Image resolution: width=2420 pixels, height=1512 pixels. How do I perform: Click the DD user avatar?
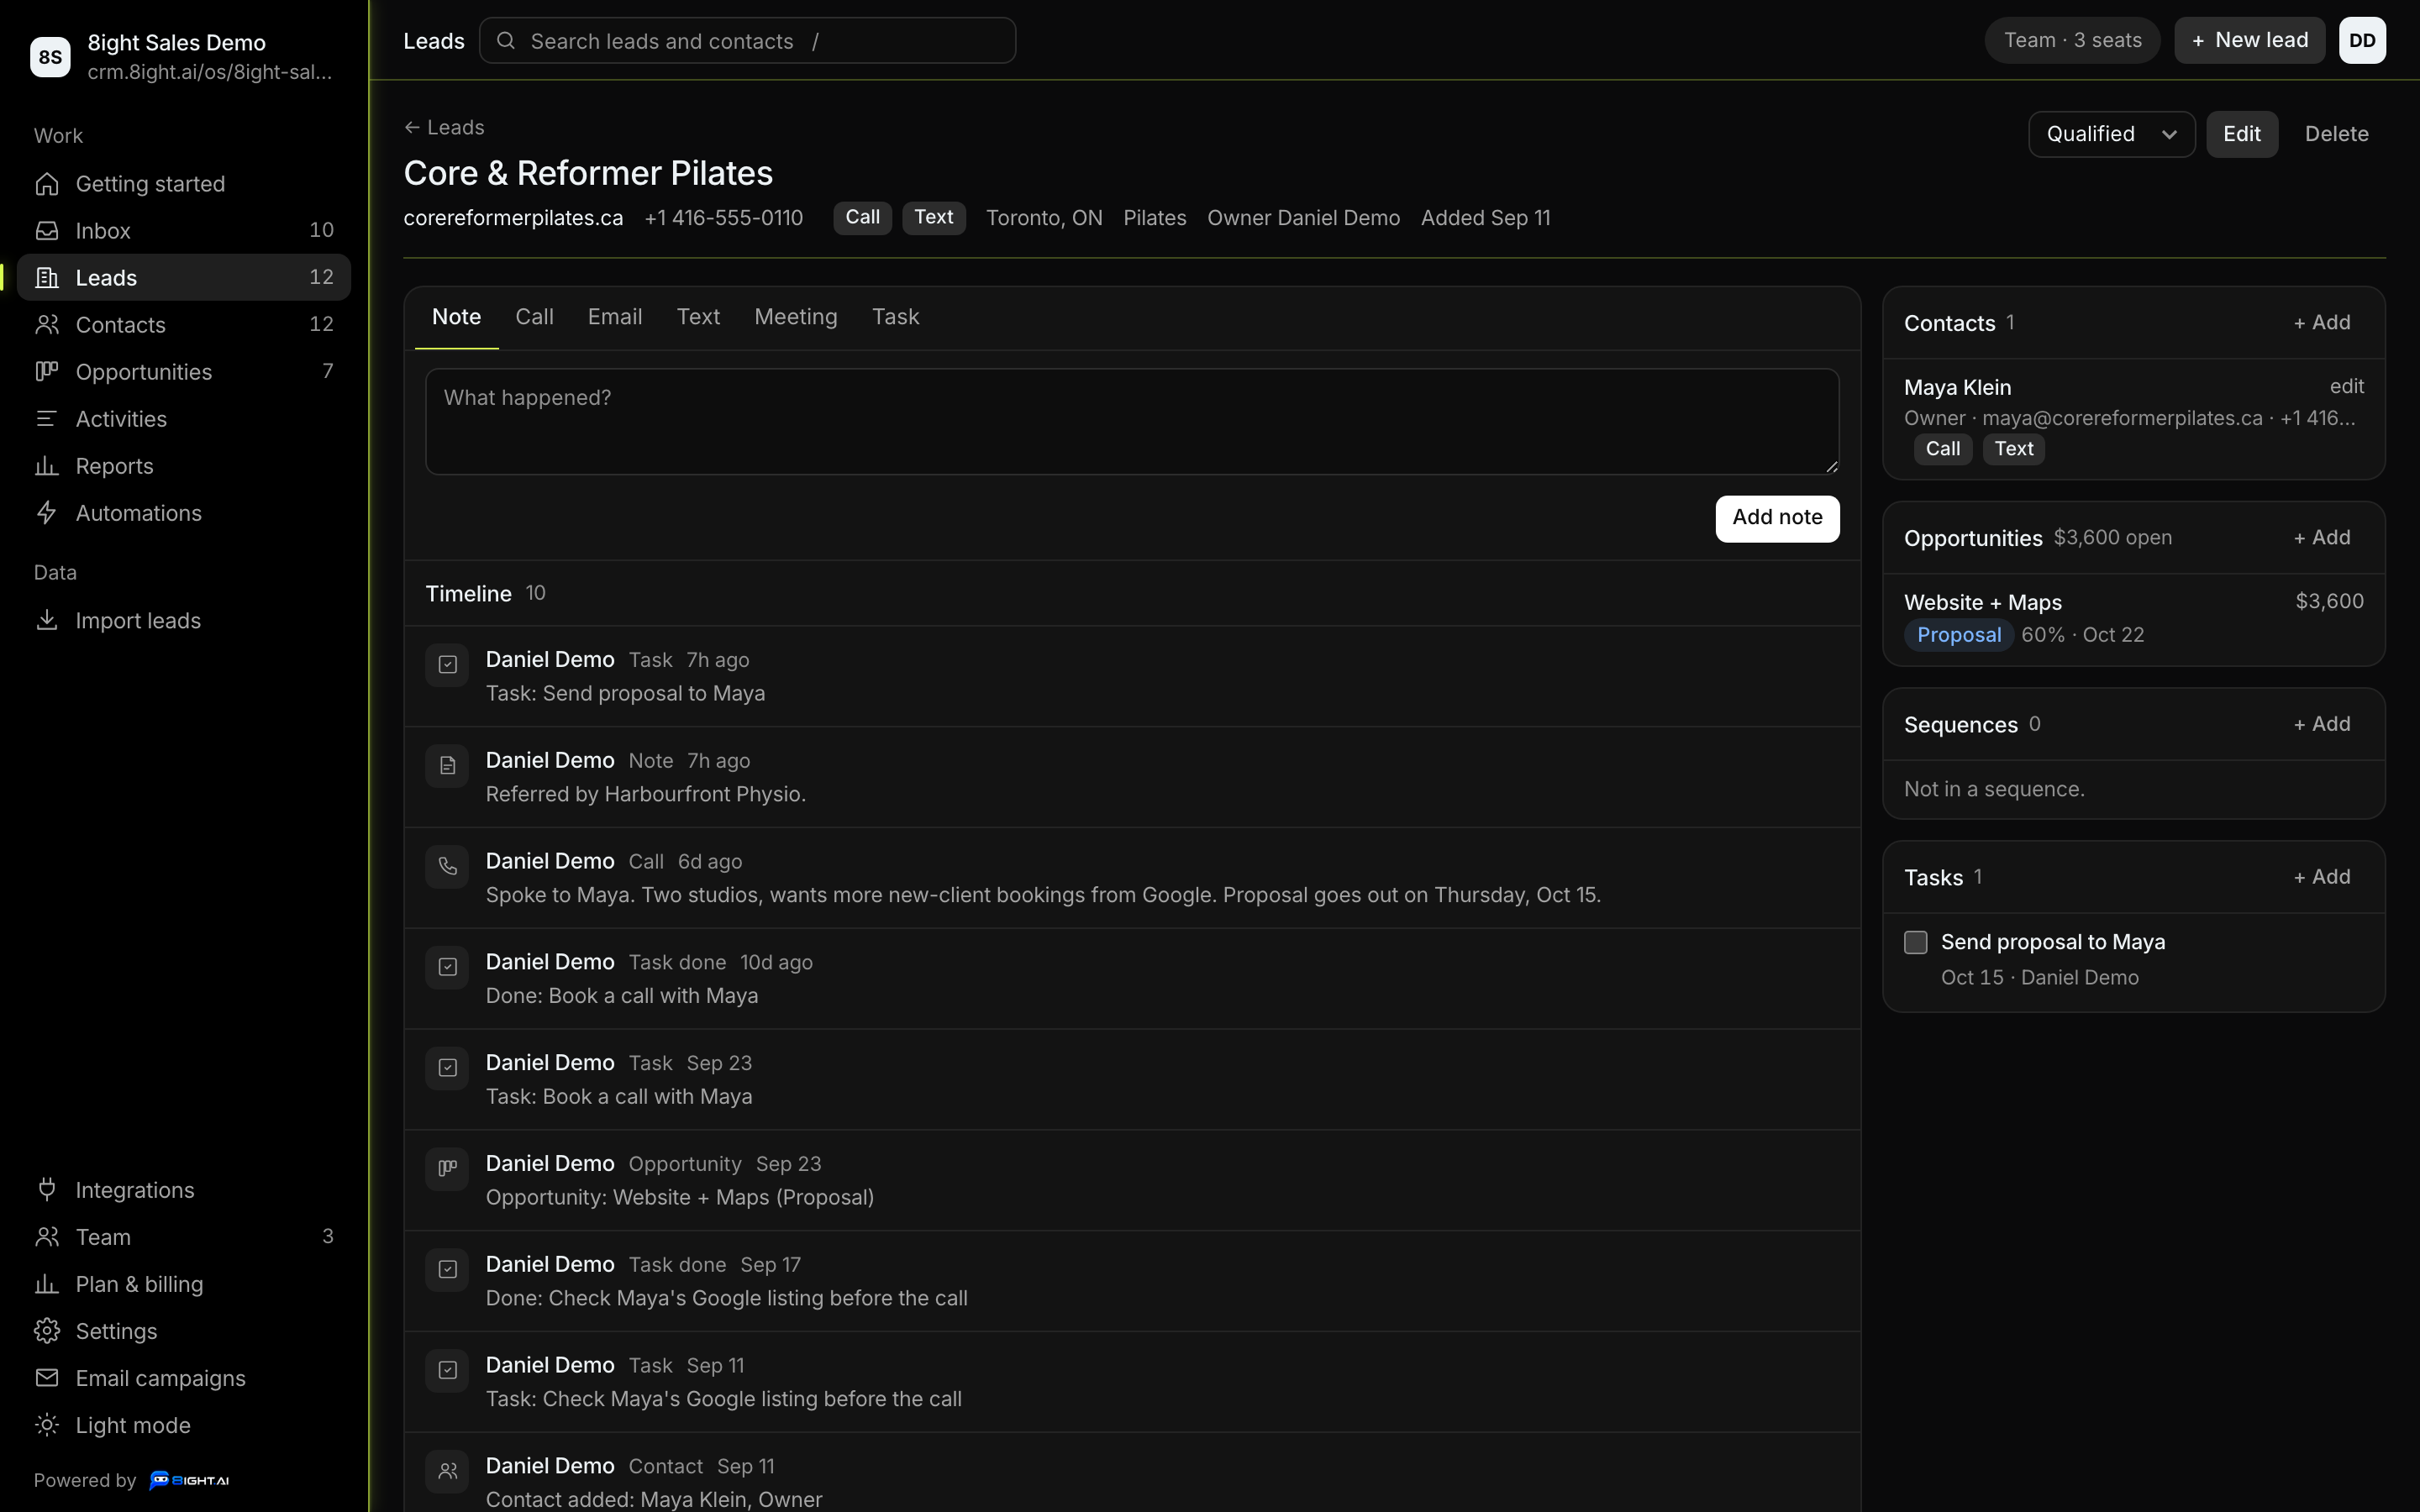pyautogui.click(x=2362, y=40)
